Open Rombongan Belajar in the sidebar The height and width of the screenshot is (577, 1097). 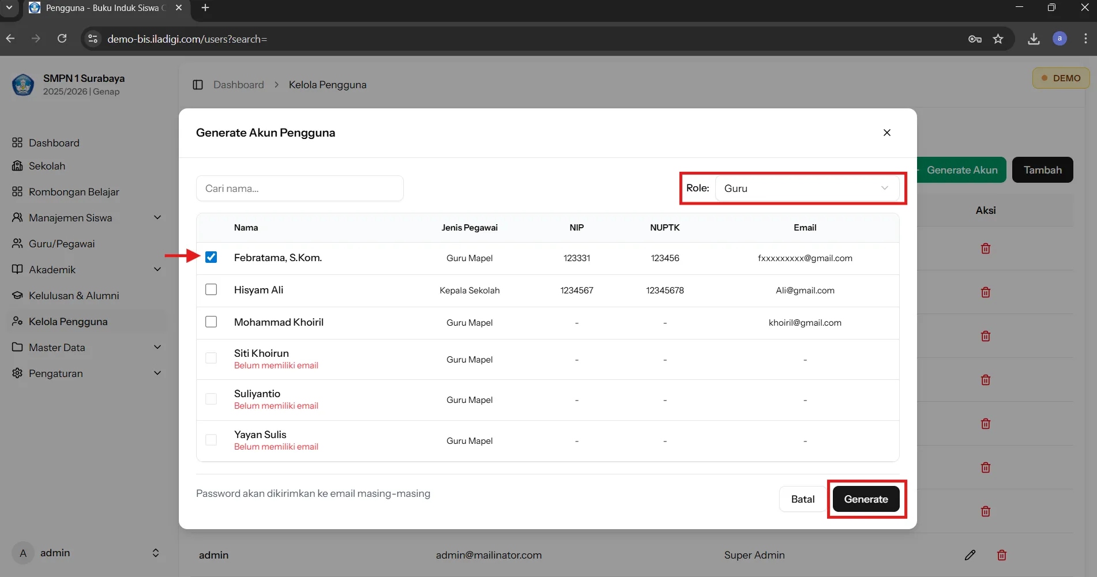tap(74, 192)
